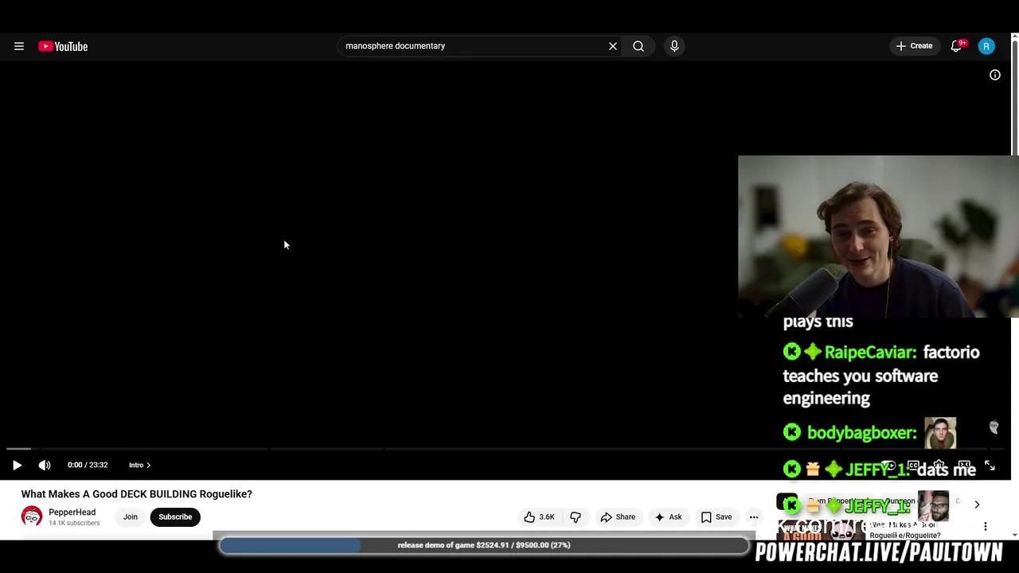
Task: Open the Create menu
Action: [x=914, y=46]
